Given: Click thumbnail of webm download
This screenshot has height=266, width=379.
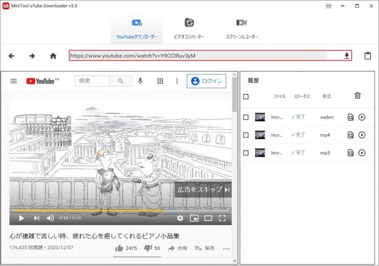Looking at the screenshot, I should point(260,117).
